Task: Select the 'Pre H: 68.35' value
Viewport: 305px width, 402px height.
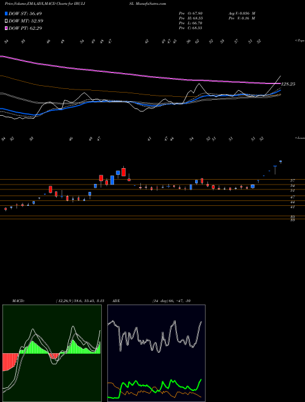Action: coord(190,18)
